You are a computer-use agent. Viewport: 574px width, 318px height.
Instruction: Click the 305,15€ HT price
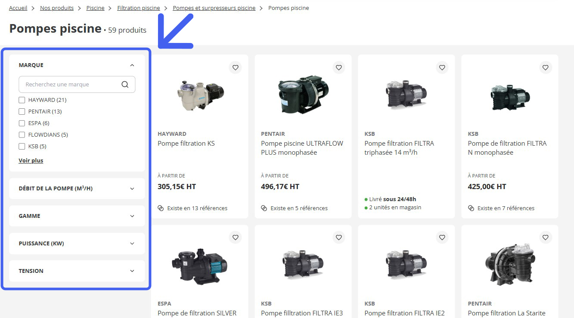pos(177,187)
